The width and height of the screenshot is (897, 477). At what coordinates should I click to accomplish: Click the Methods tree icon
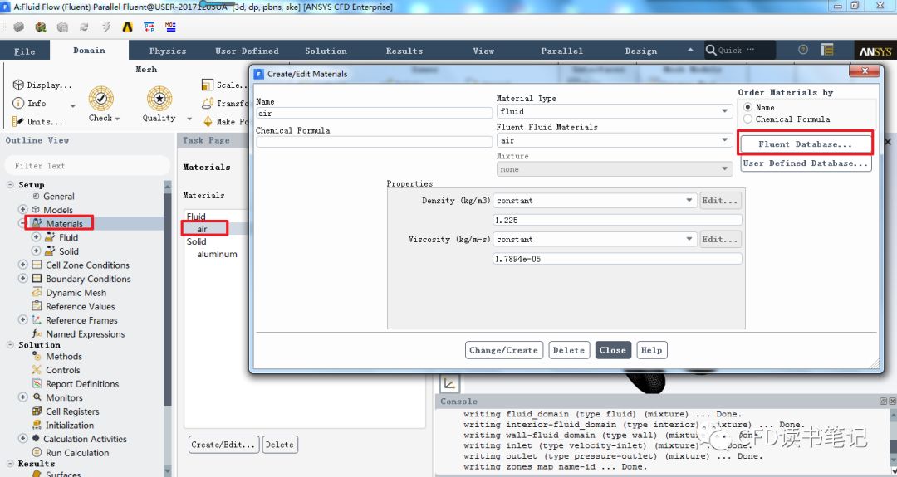(x=36, y=357)
